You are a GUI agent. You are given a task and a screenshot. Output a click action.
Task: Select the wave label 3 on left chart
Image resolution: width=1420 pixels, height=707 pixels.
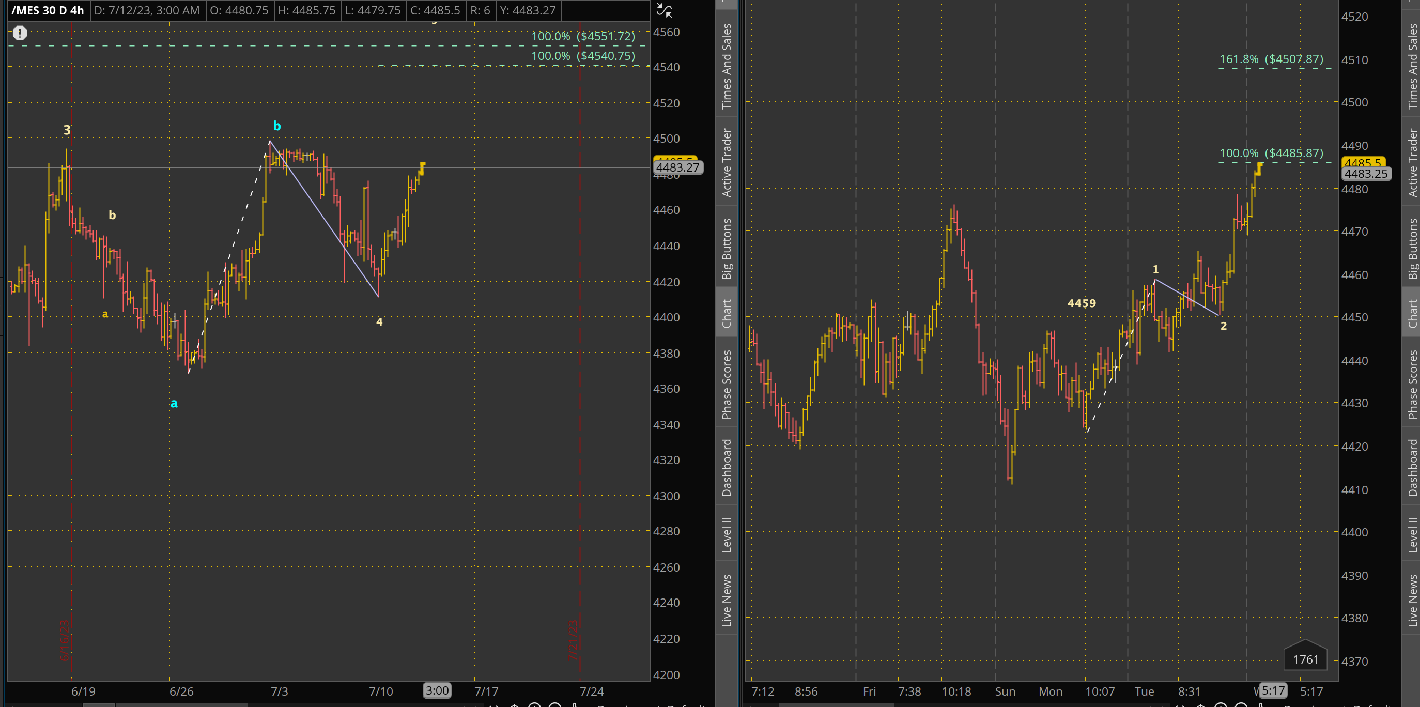[67, 130]
